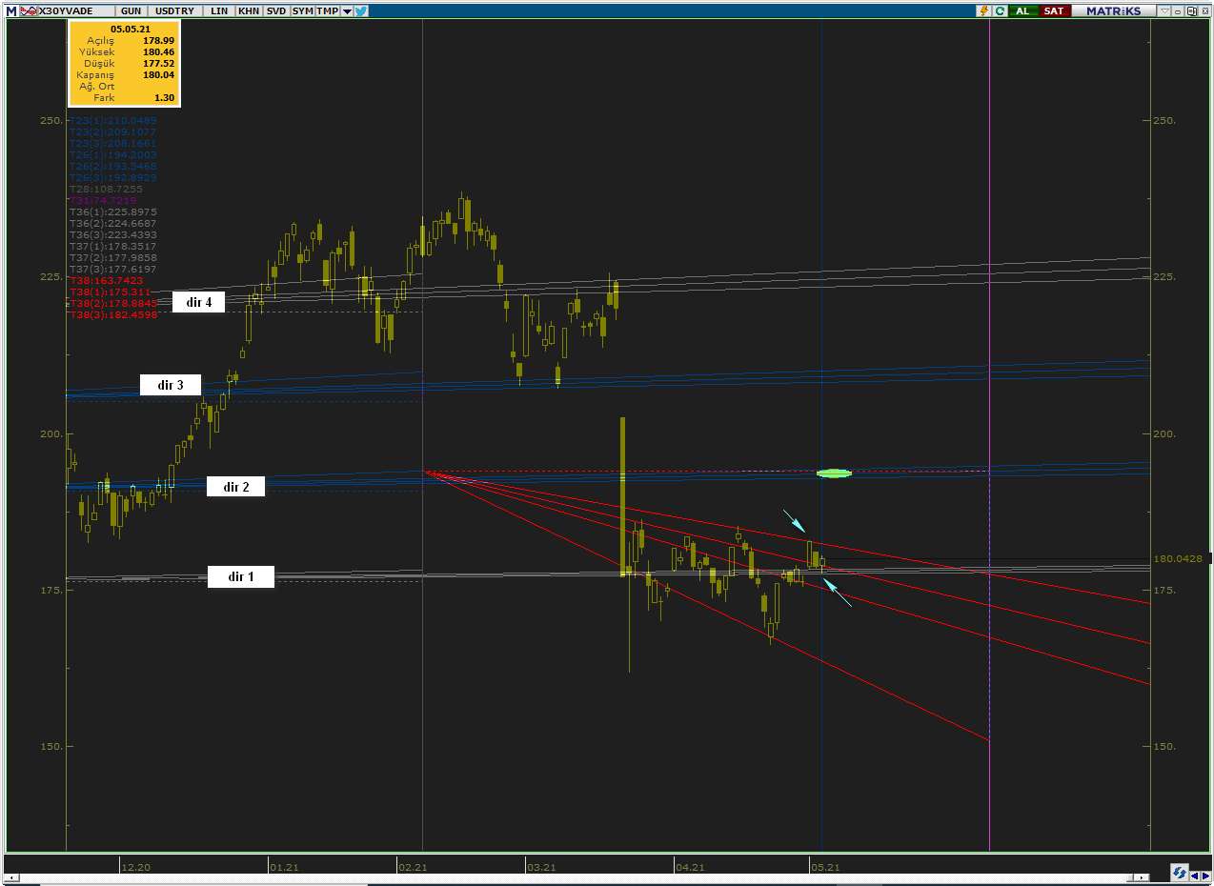Click the lightning bolt icon
Screen dimensions: 1214x886
983,10
